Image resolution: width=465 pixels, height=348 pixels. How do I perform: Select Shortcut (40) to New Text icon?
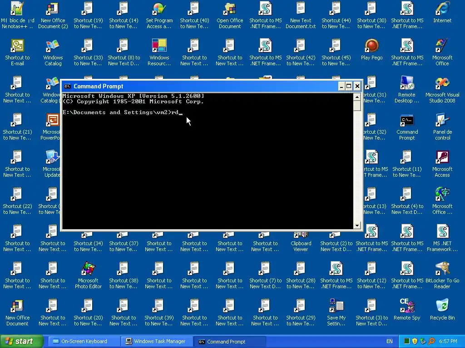[x=194, y=15]
